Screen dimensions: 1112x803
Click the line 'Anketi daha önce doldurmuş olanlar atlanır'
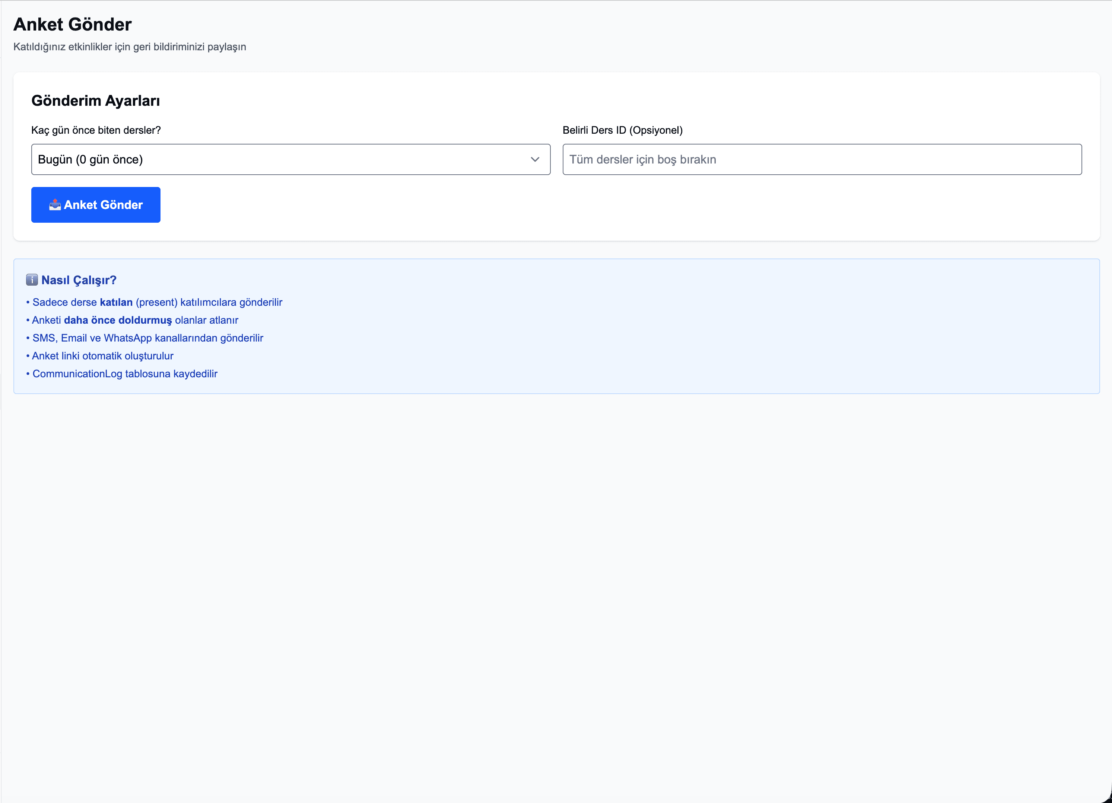click(132, 320)
